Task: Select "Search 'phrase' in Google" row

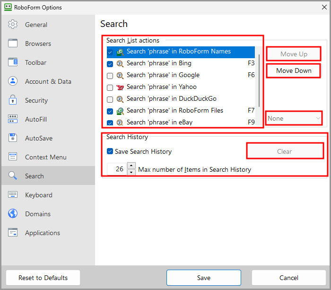Action: (x=181, y=75)
